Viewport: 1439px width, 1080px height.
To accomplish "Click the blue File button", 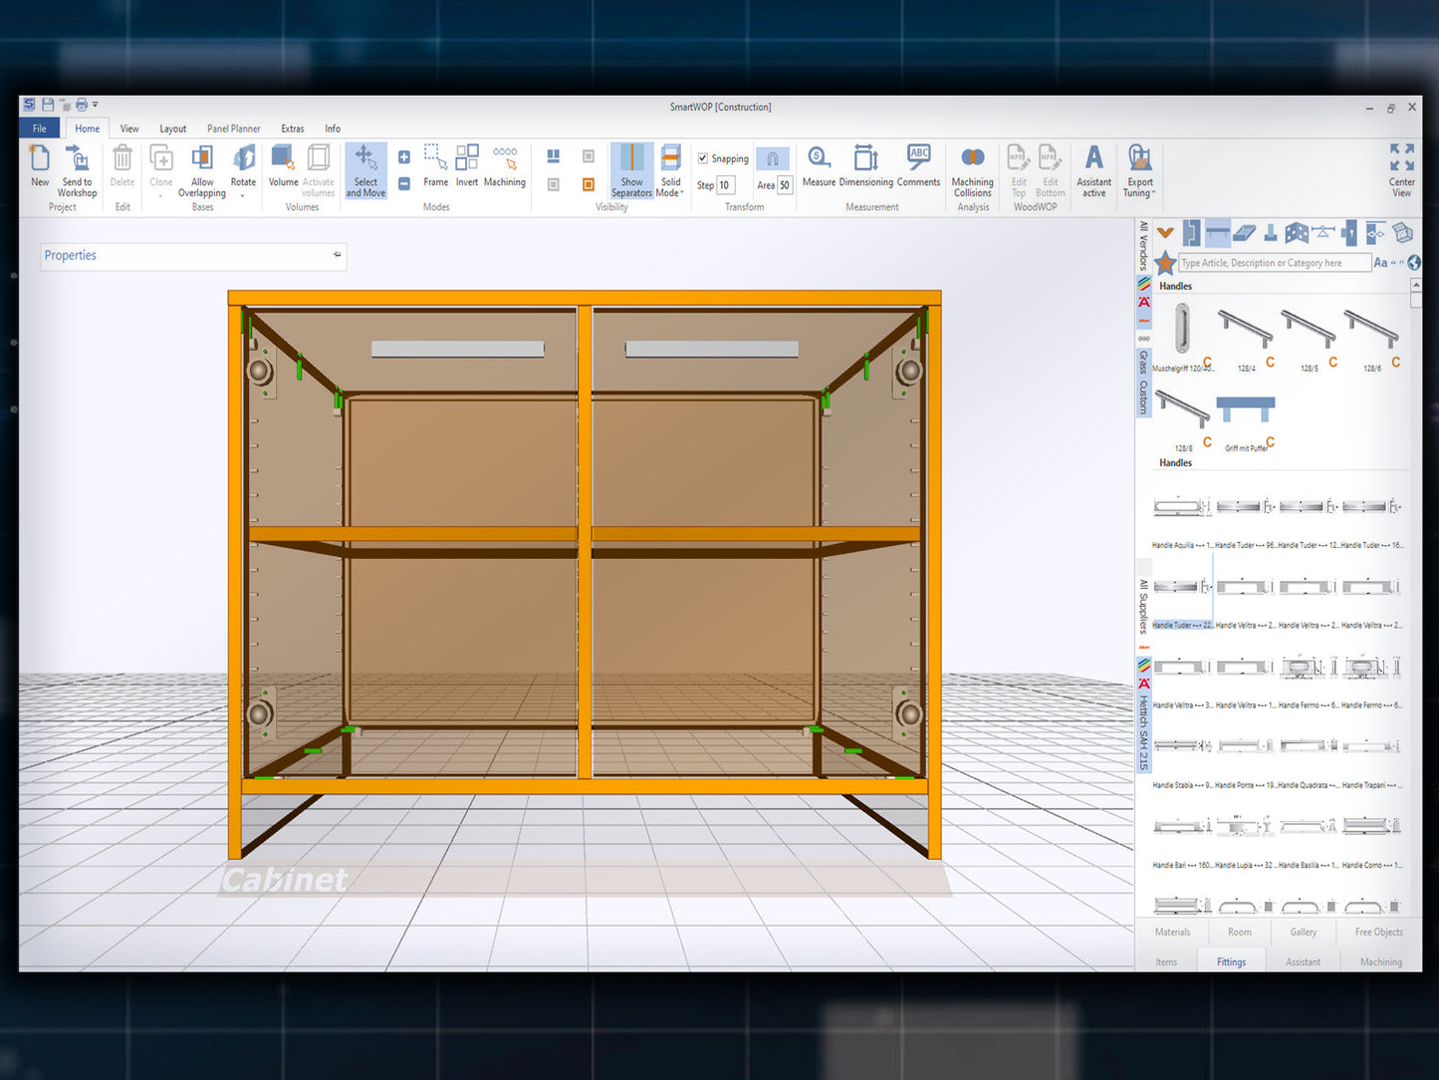I will [40, 129].
